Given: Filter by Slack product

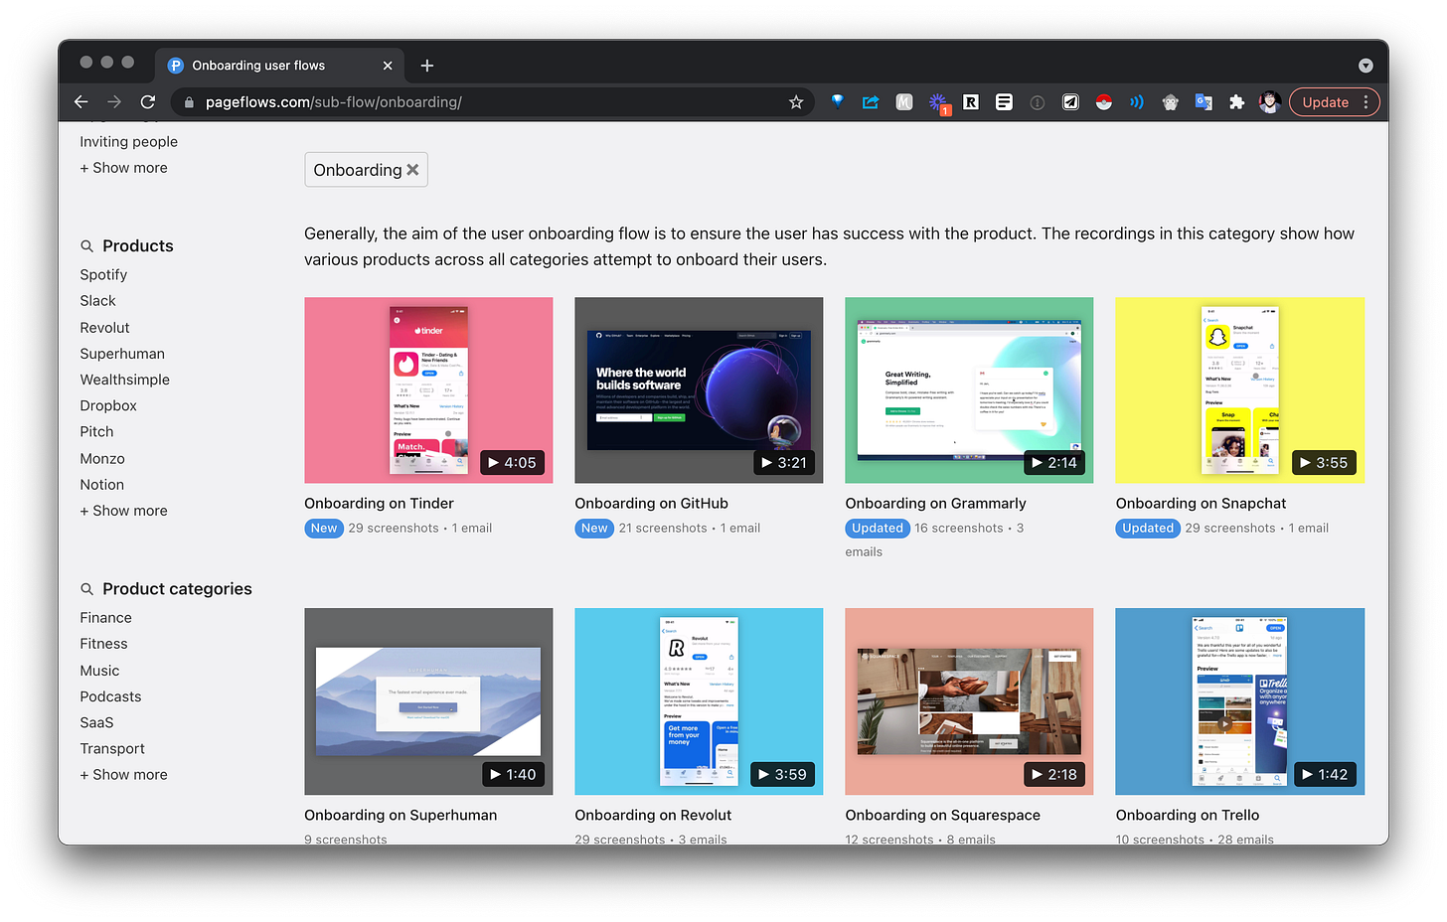Looking at the screenshot, I should click(98, 301).
